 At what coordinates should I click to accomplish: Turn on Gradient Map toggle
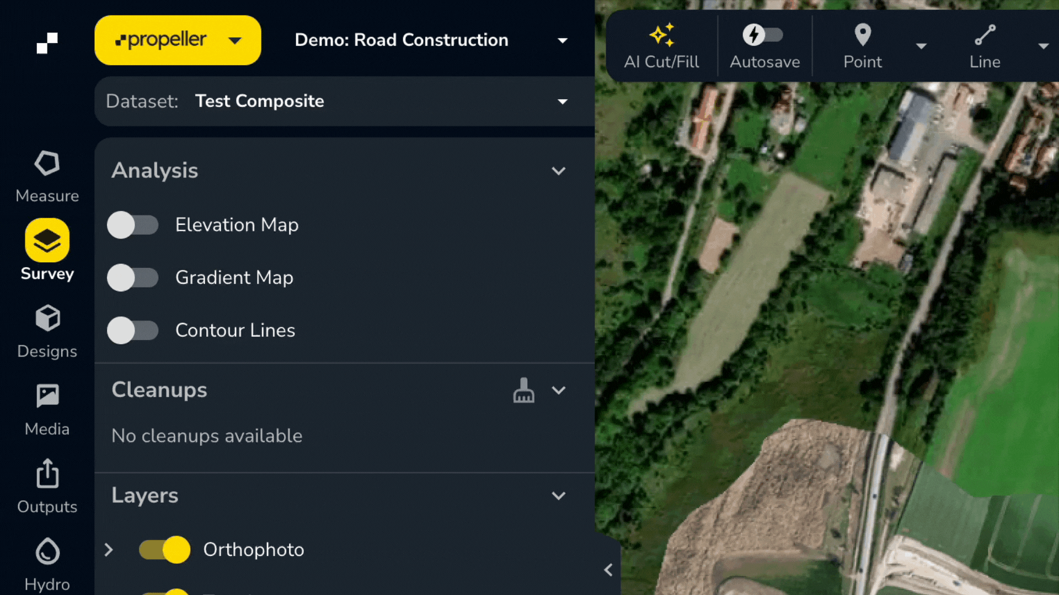coord(132,278)
